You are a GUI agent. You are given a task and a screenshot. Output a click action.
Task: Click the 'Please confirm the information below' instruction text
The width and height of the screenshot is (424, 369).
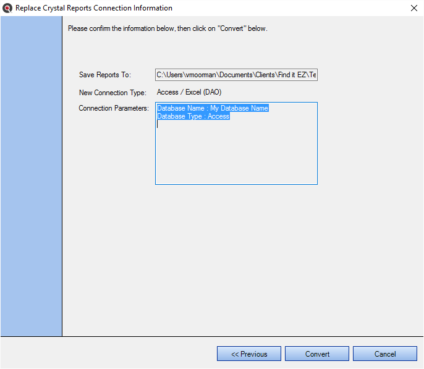[x=167, y=28]
